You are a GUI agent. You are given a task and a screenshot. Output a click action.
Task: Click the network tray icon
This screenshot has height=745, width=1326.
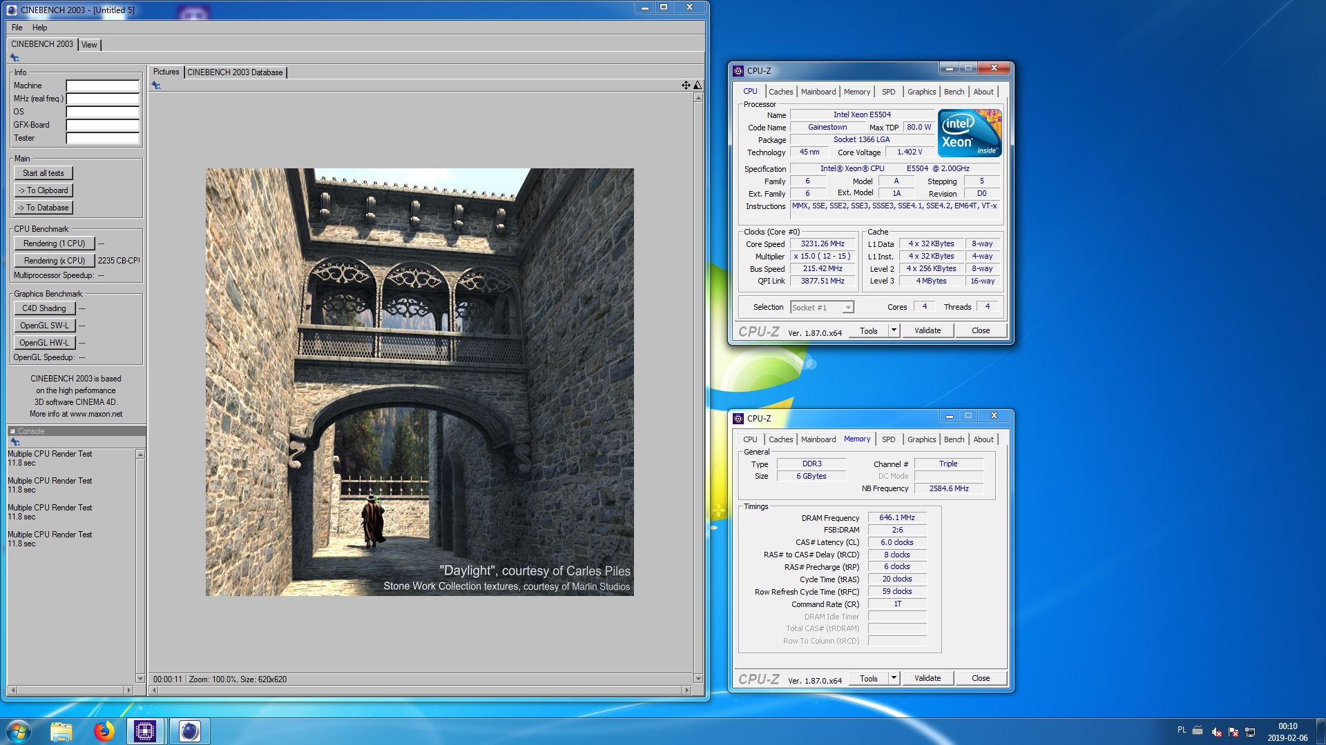[1249, 732]
